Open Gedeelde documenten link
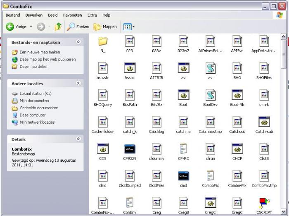 pyautogui.click(x=39, y=108)
